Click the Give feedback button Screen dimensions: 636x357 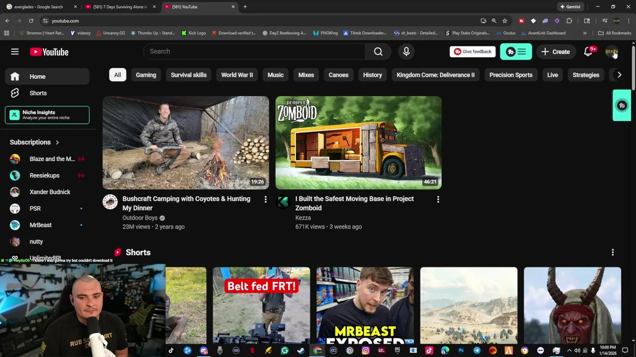(473, 52)
